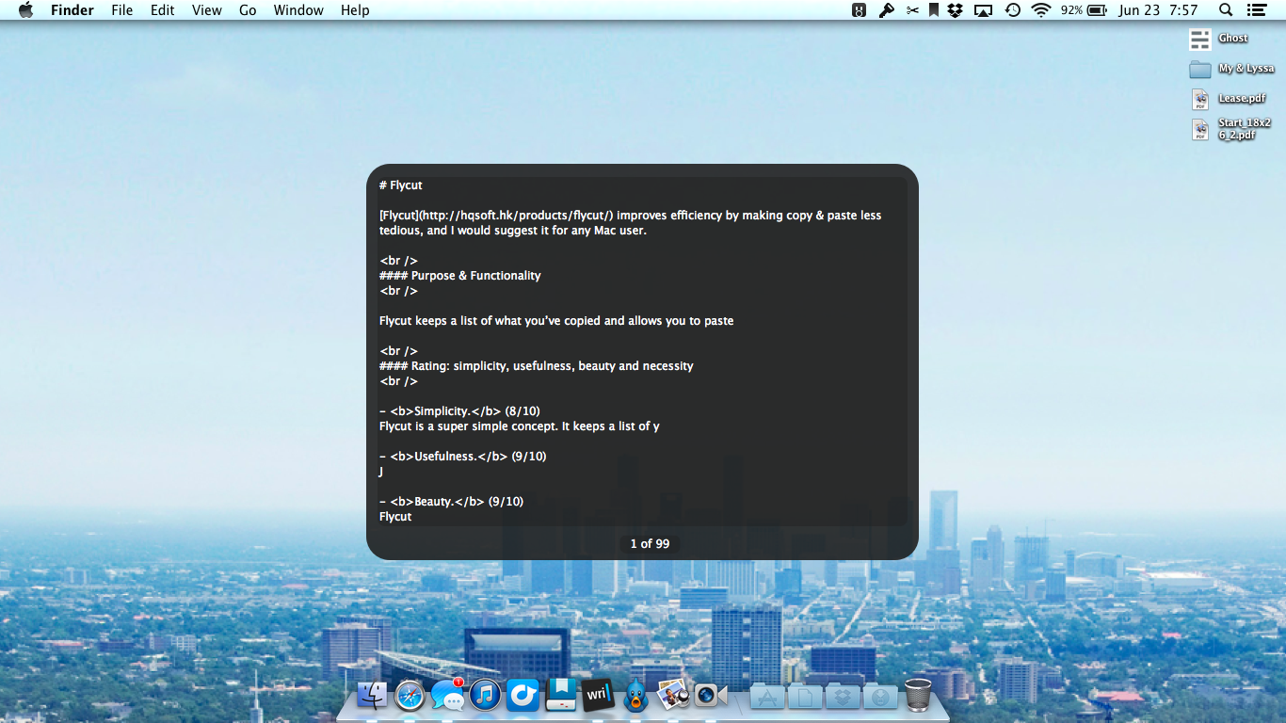Select the Lease.pdf desktop file
Screen dimensions: 1286x723
[1228, 99]
